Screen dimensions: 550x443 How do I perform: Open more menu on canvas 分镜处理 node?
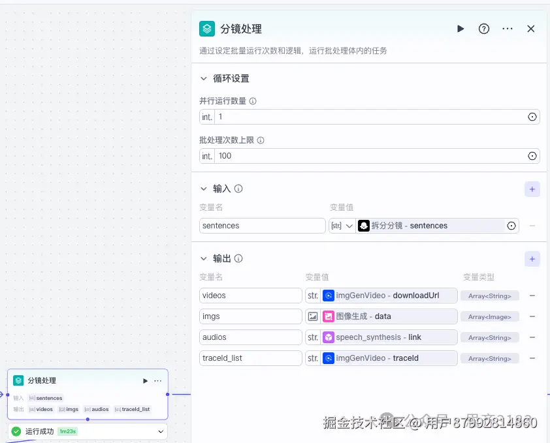(x=158, y=380)
